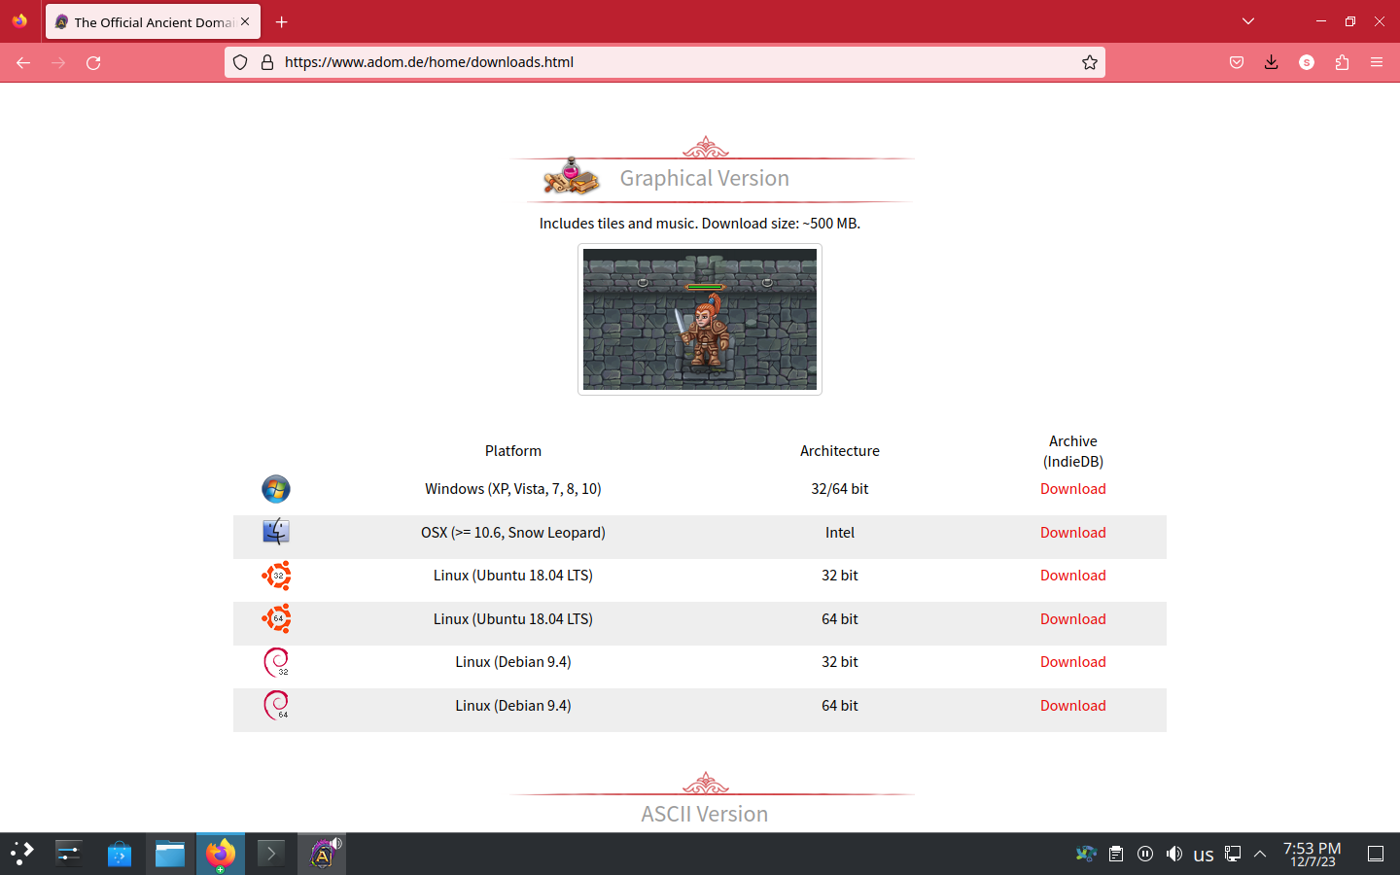Click the Ubuntu 64 platform icon
The width and height of the screenshot is (1400, 875).
pos(276,618)
